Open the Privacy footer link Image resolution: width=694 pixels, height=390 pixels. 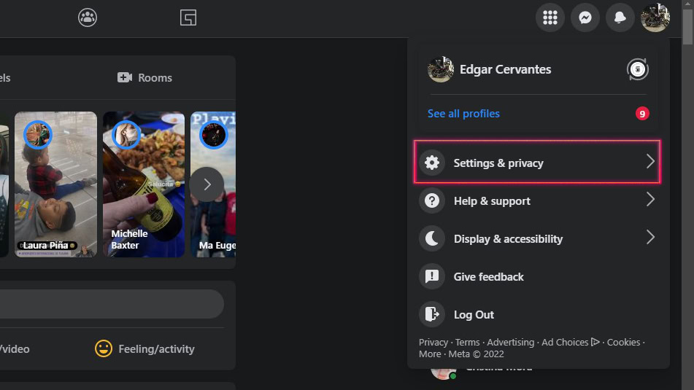(x=433, y=342)
